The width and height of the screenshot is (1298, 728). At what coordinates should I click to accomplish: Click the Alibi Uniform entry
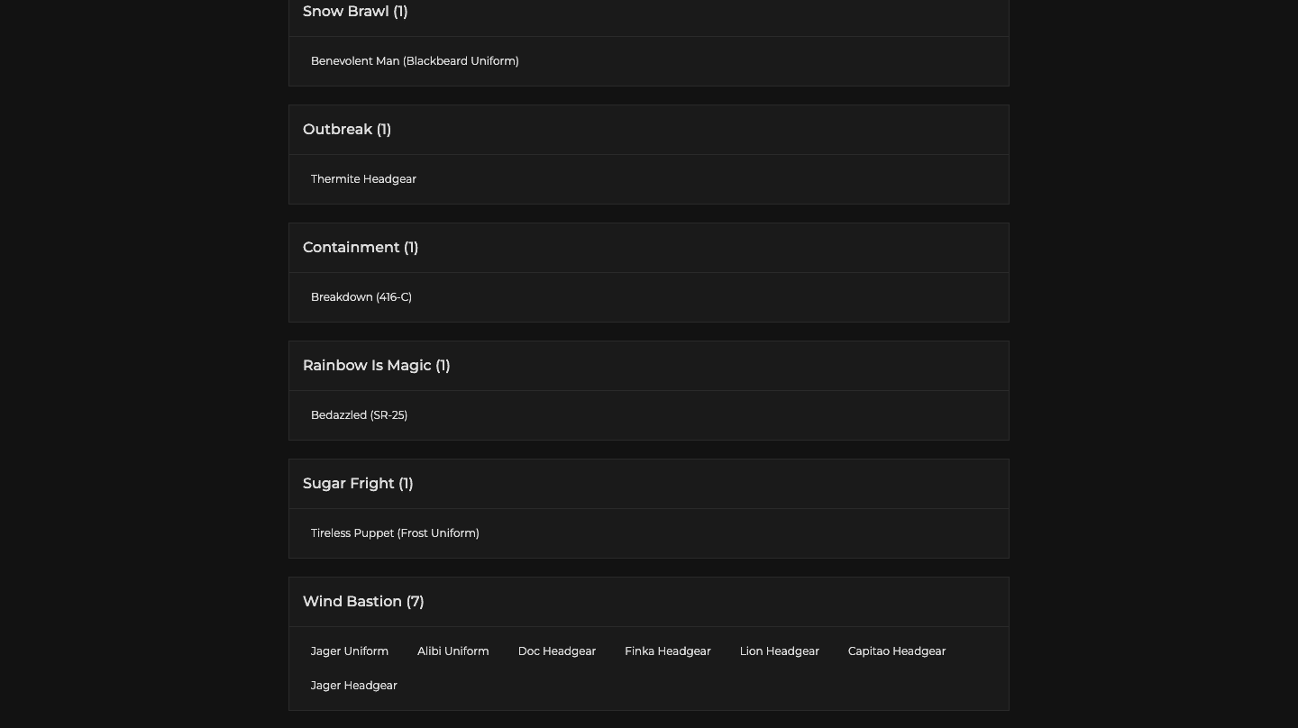[453, 651]
